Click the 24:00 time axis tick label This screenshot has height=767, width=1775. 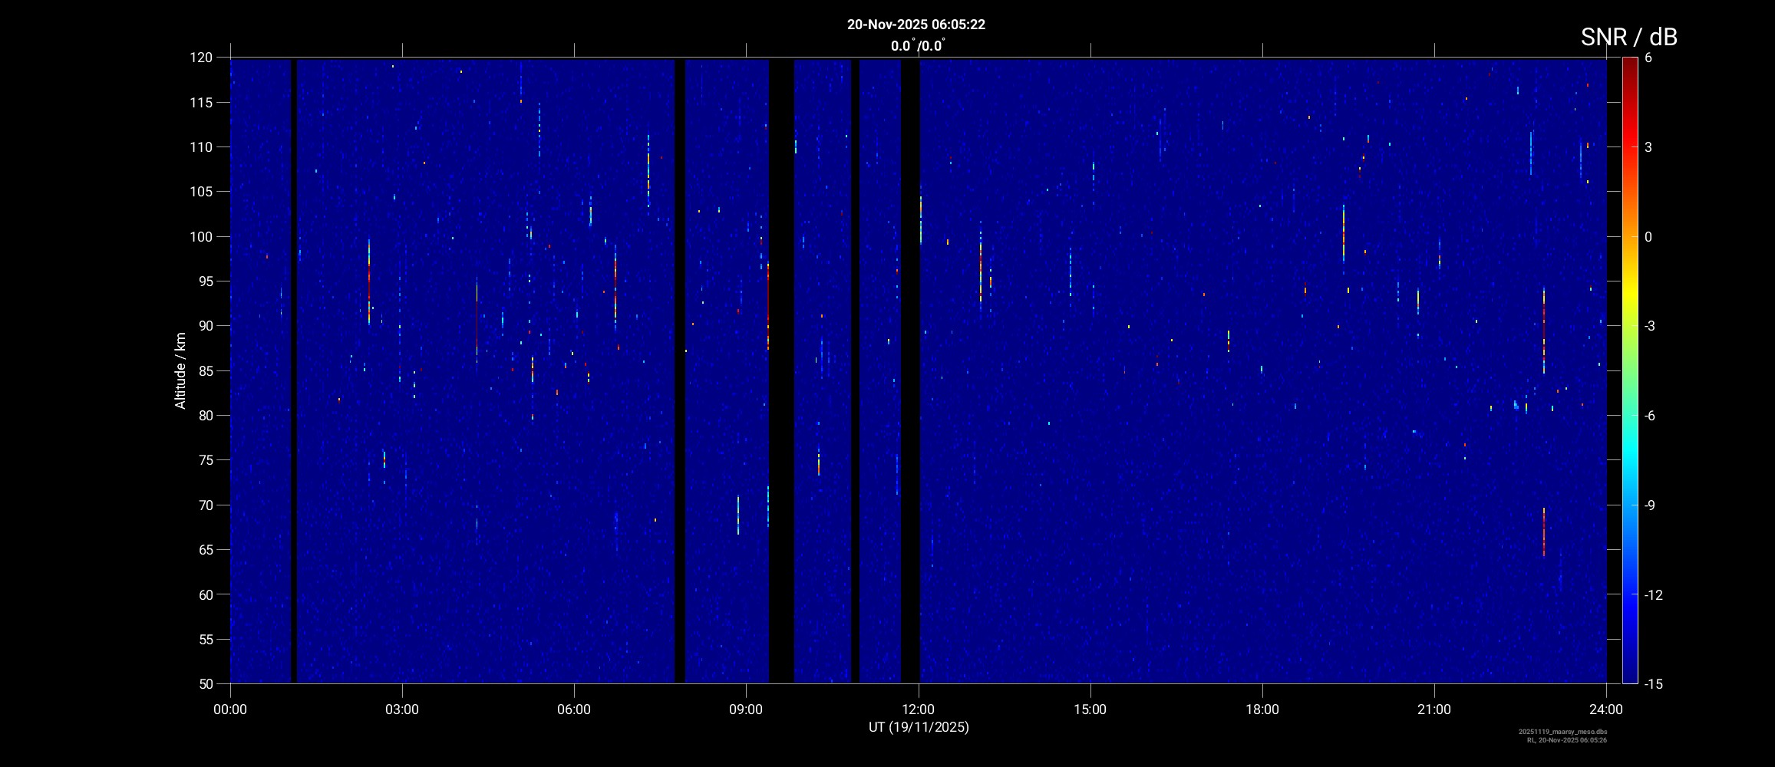pos(1605,709)
